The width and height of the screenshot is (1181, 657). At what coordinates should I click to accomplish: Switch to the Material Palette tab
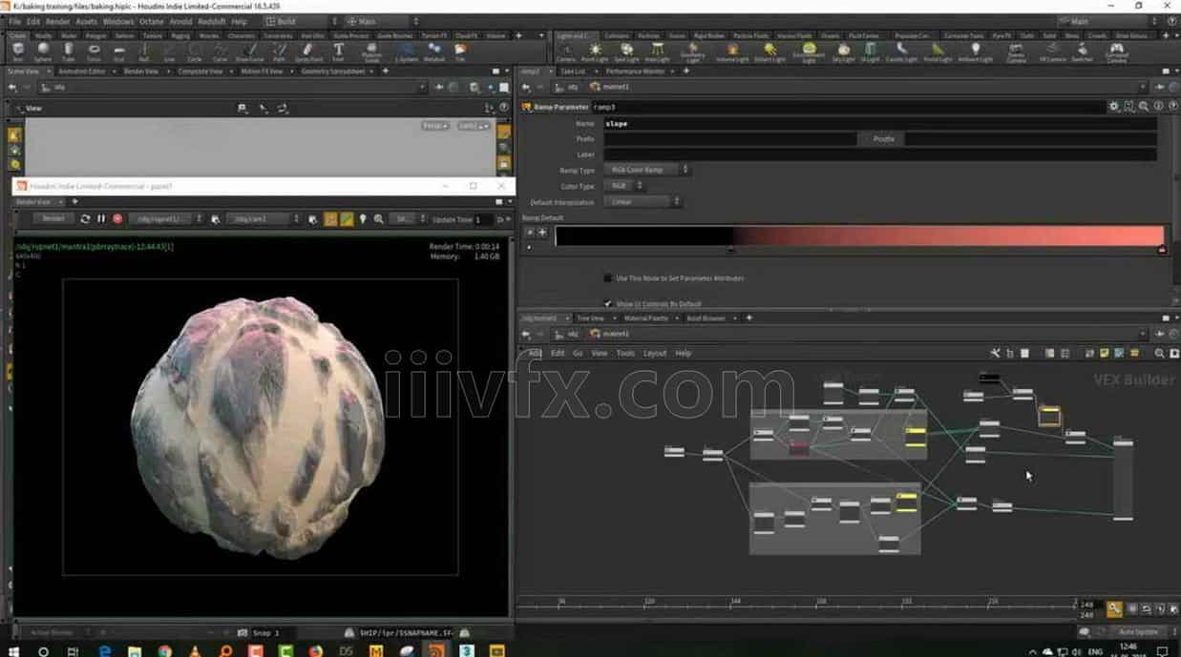646,318
